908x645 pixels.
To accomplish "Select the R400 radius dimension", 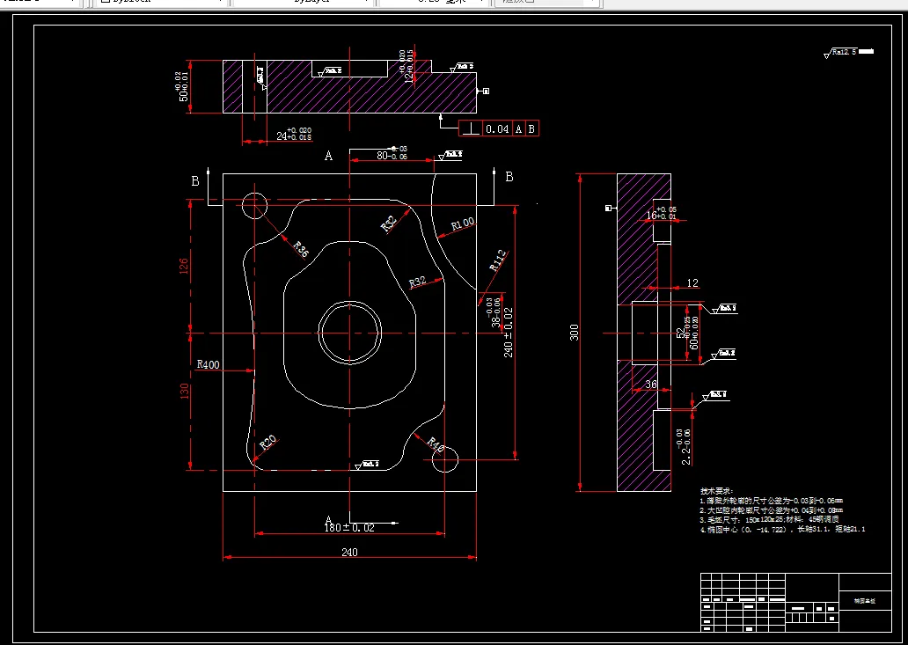I will pos(208,365).
